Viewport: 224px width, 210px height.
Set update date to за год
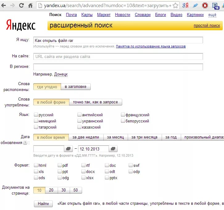point(171,137)
